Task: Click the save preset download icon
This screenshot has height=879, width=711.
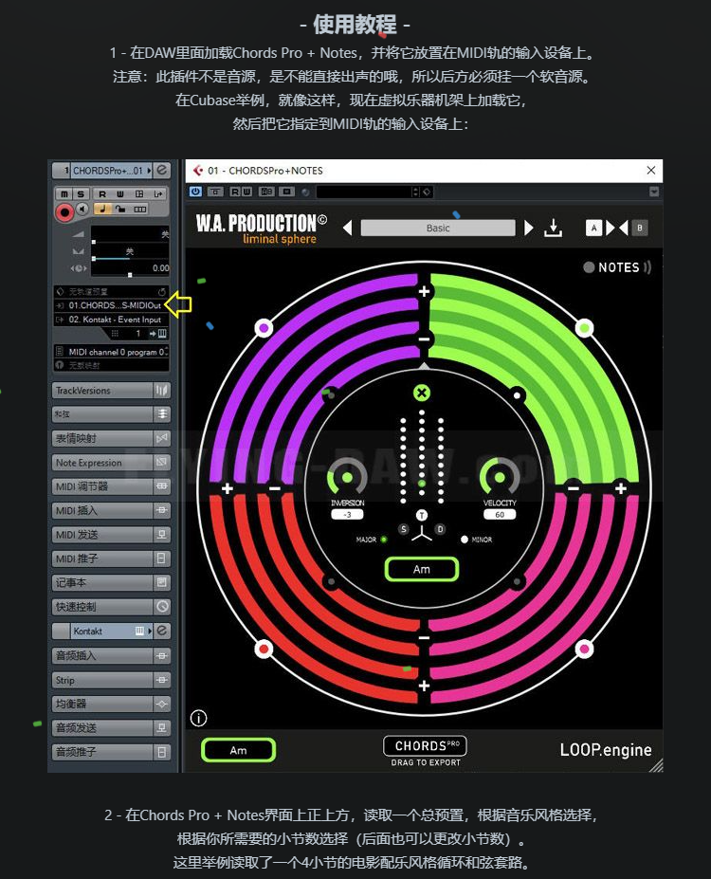Action: (553, 229)
